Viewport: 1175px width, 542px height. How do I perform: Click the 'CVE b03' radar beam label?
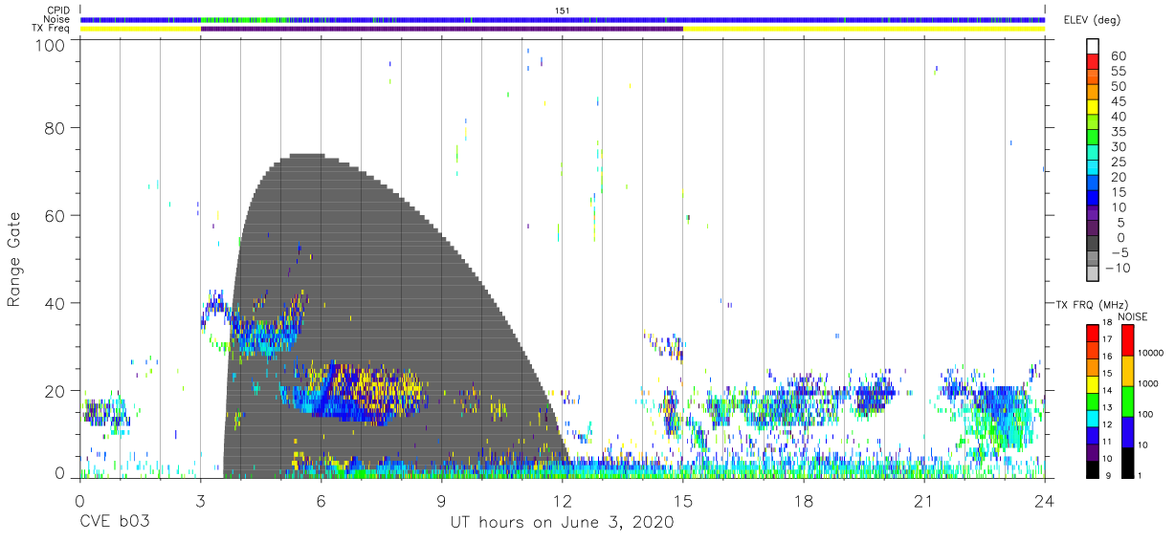114,523
